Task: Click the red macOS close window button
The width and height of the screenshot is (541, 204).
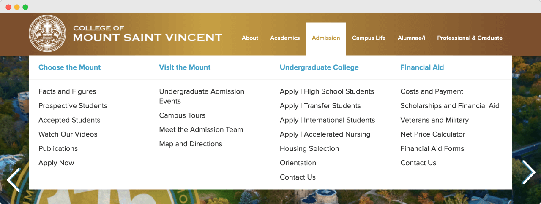Action: 8,7
